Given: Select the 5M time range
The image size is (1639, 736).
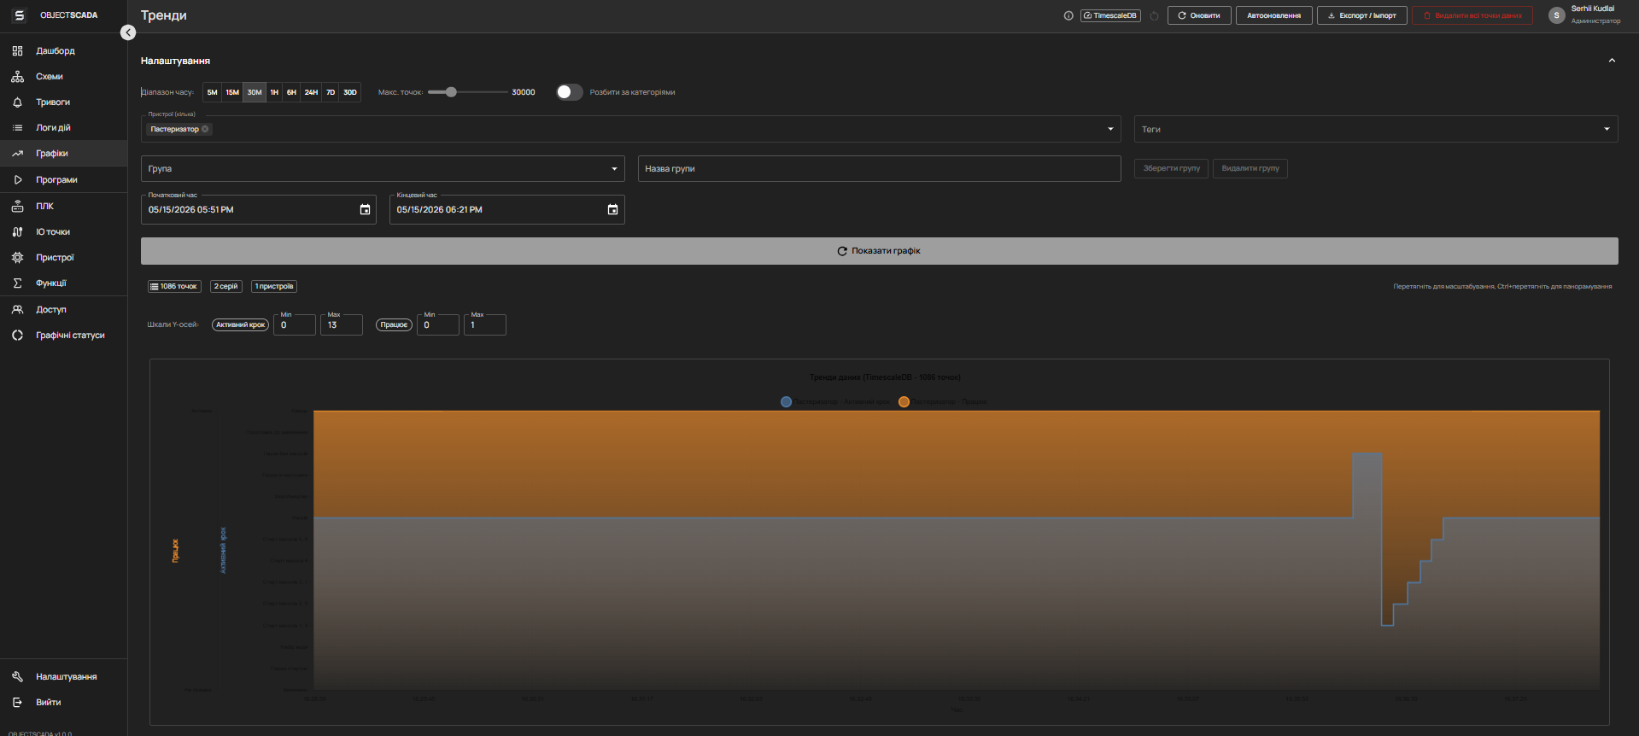Looking at the screenshot, I should tap(213, 92).
